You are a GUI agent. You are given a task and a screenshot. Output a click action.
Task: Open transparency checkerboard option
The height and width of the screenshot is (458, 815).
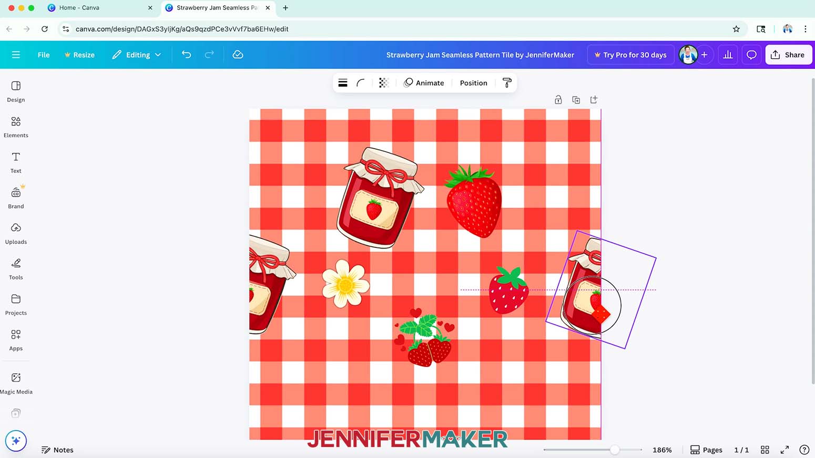[x=384, y=83]
